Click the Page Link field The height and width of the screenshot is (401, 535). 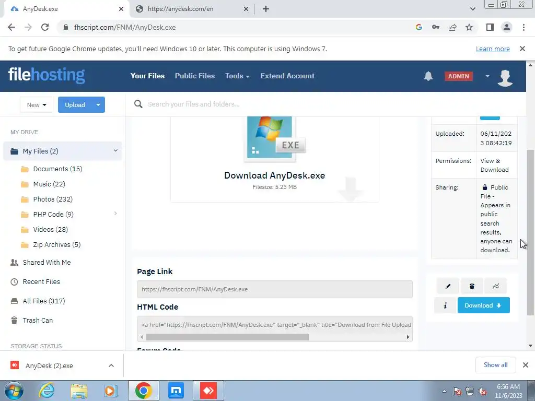[x=275, y=289]
